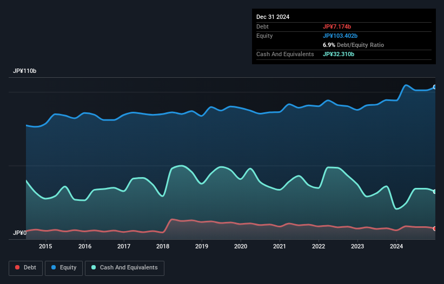Click the 2015 x-axis label
444x284 pixels.
coord(45,246)
